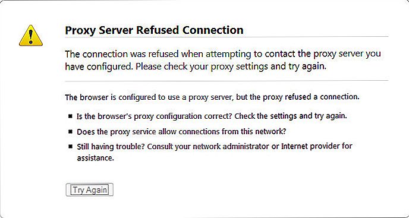The image size is (409, 218).
Task: Click the horizontal divider below the heading
Action: [226, 36]
